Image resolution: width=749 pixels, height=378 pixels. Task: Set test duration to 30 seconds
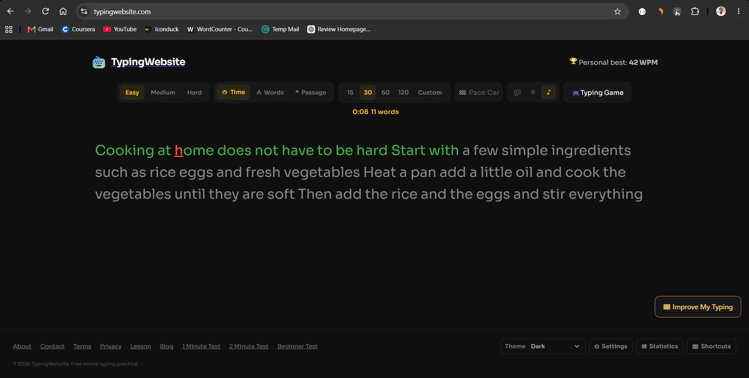tap(368, 93)
